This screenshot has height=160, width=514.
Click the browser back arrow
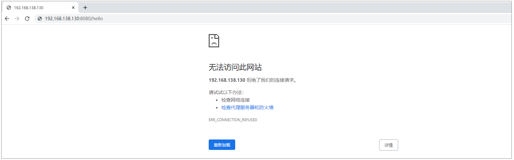coord(7,19)
